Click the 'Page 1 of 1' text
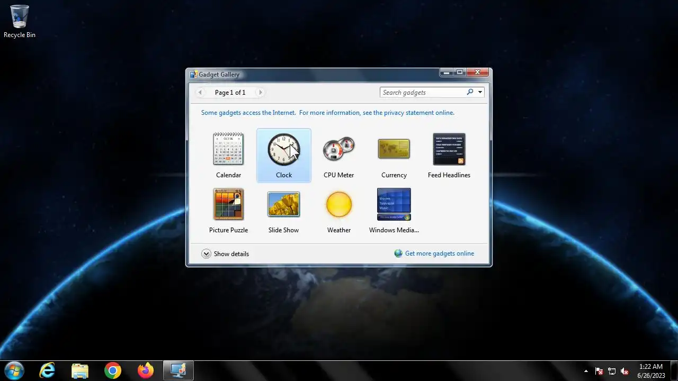The height and width of the screenshot is (381, 678). pyautogui.click(x=230, y=93)
